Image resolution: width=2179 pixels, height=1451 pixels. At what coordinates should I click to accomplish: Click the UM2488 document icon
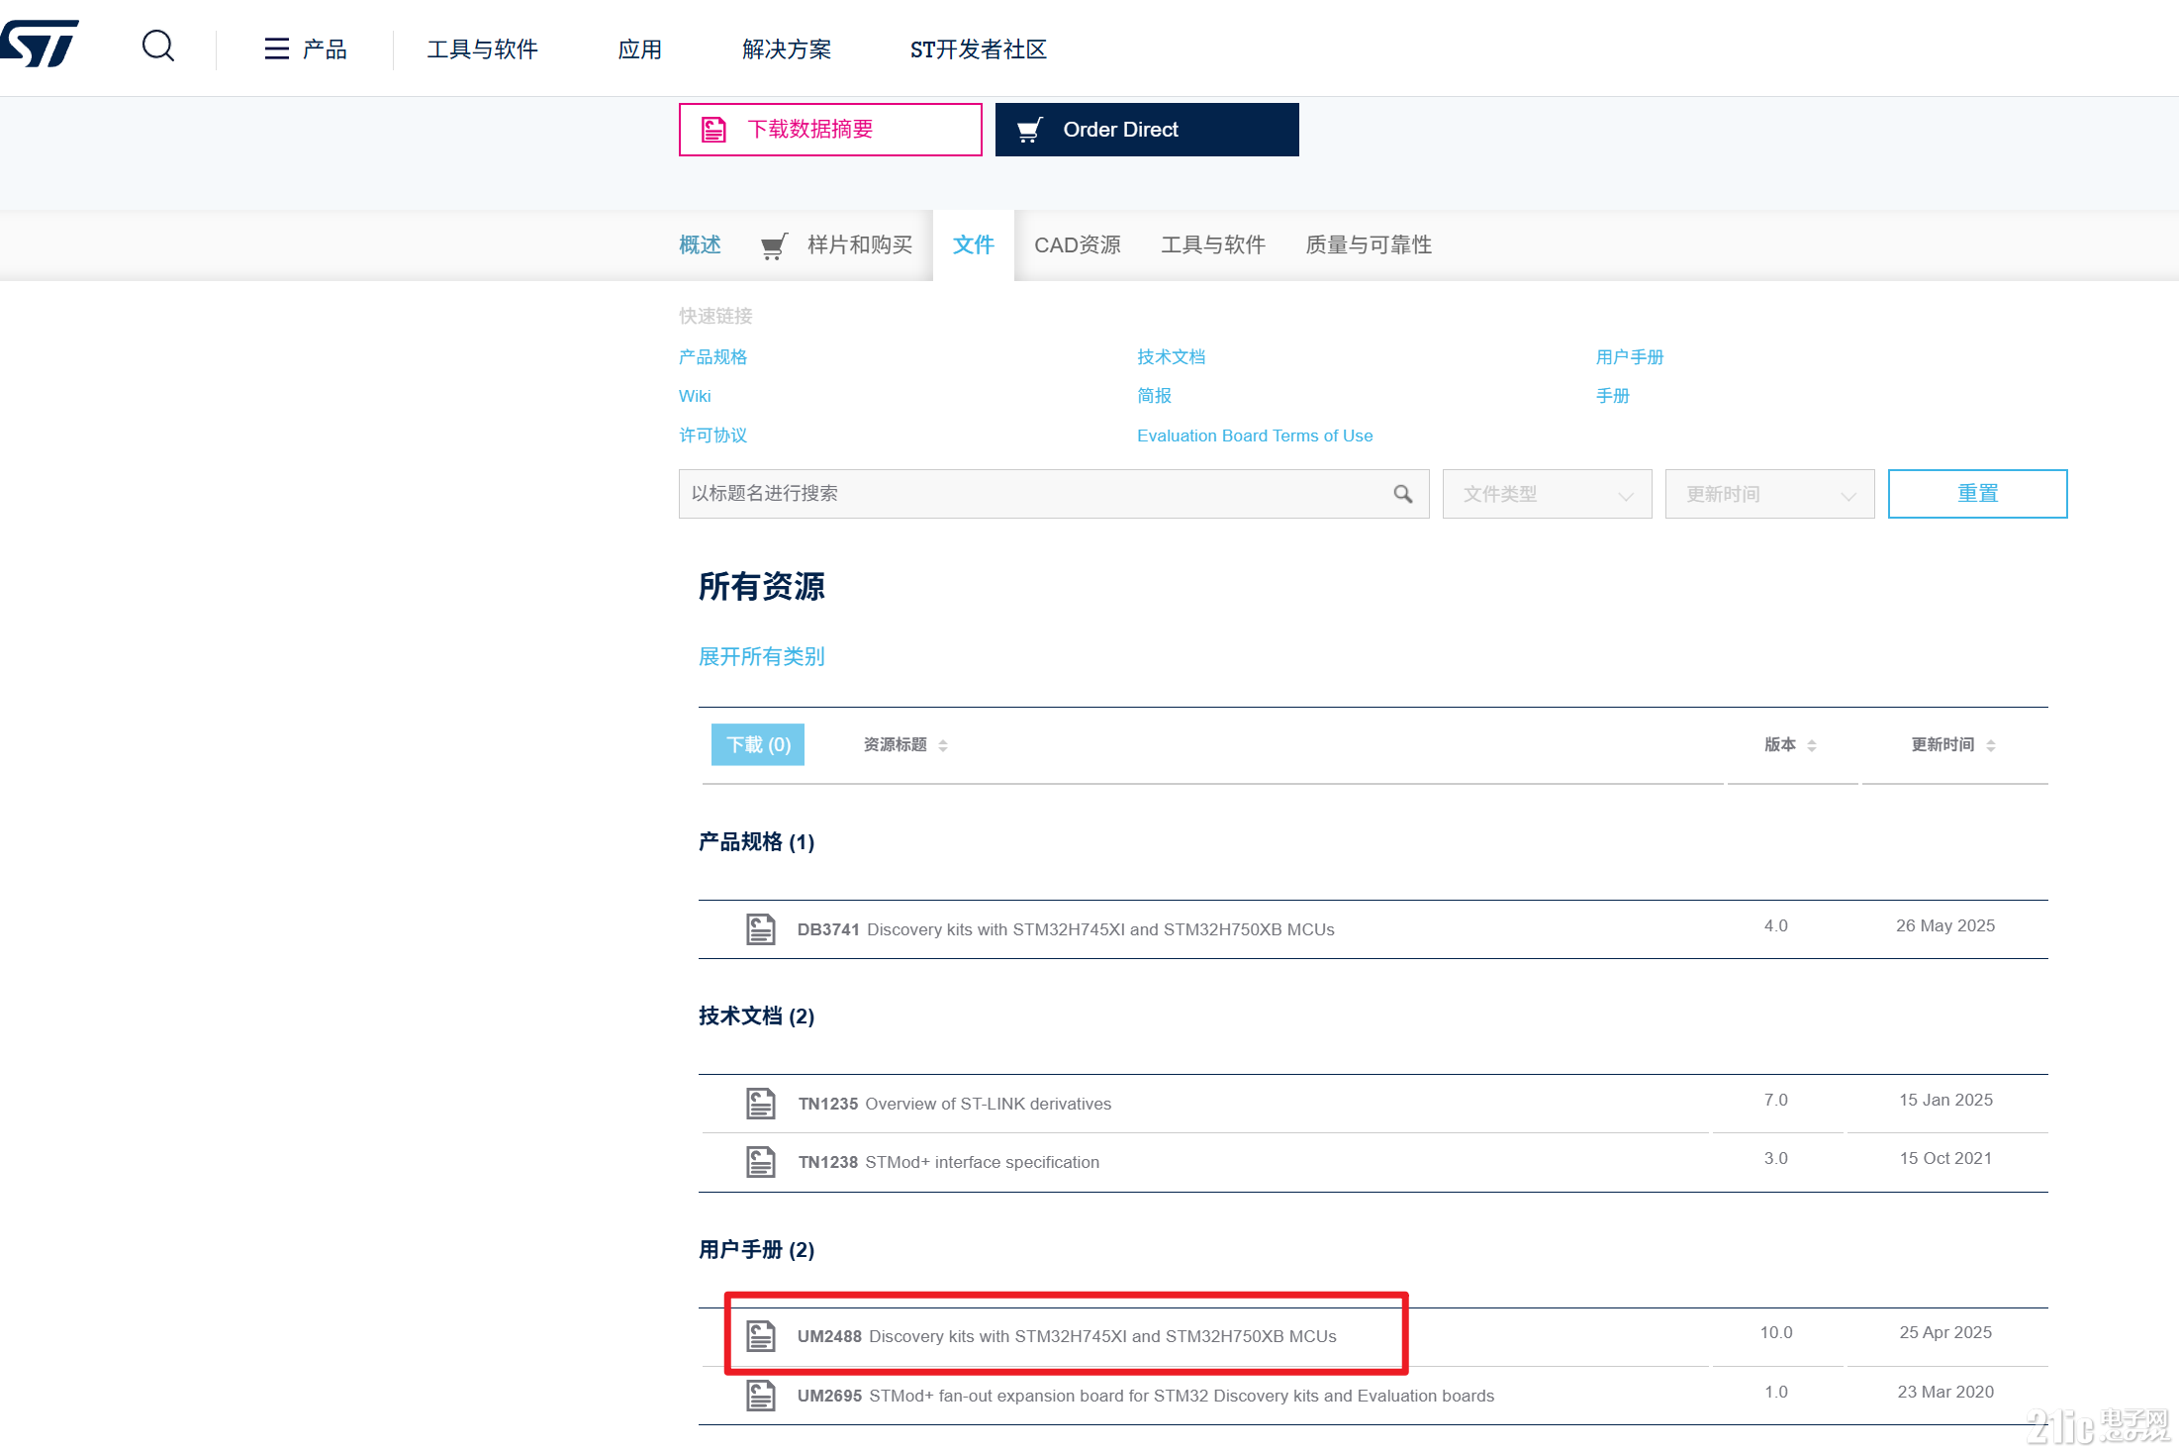(761, 1336)
